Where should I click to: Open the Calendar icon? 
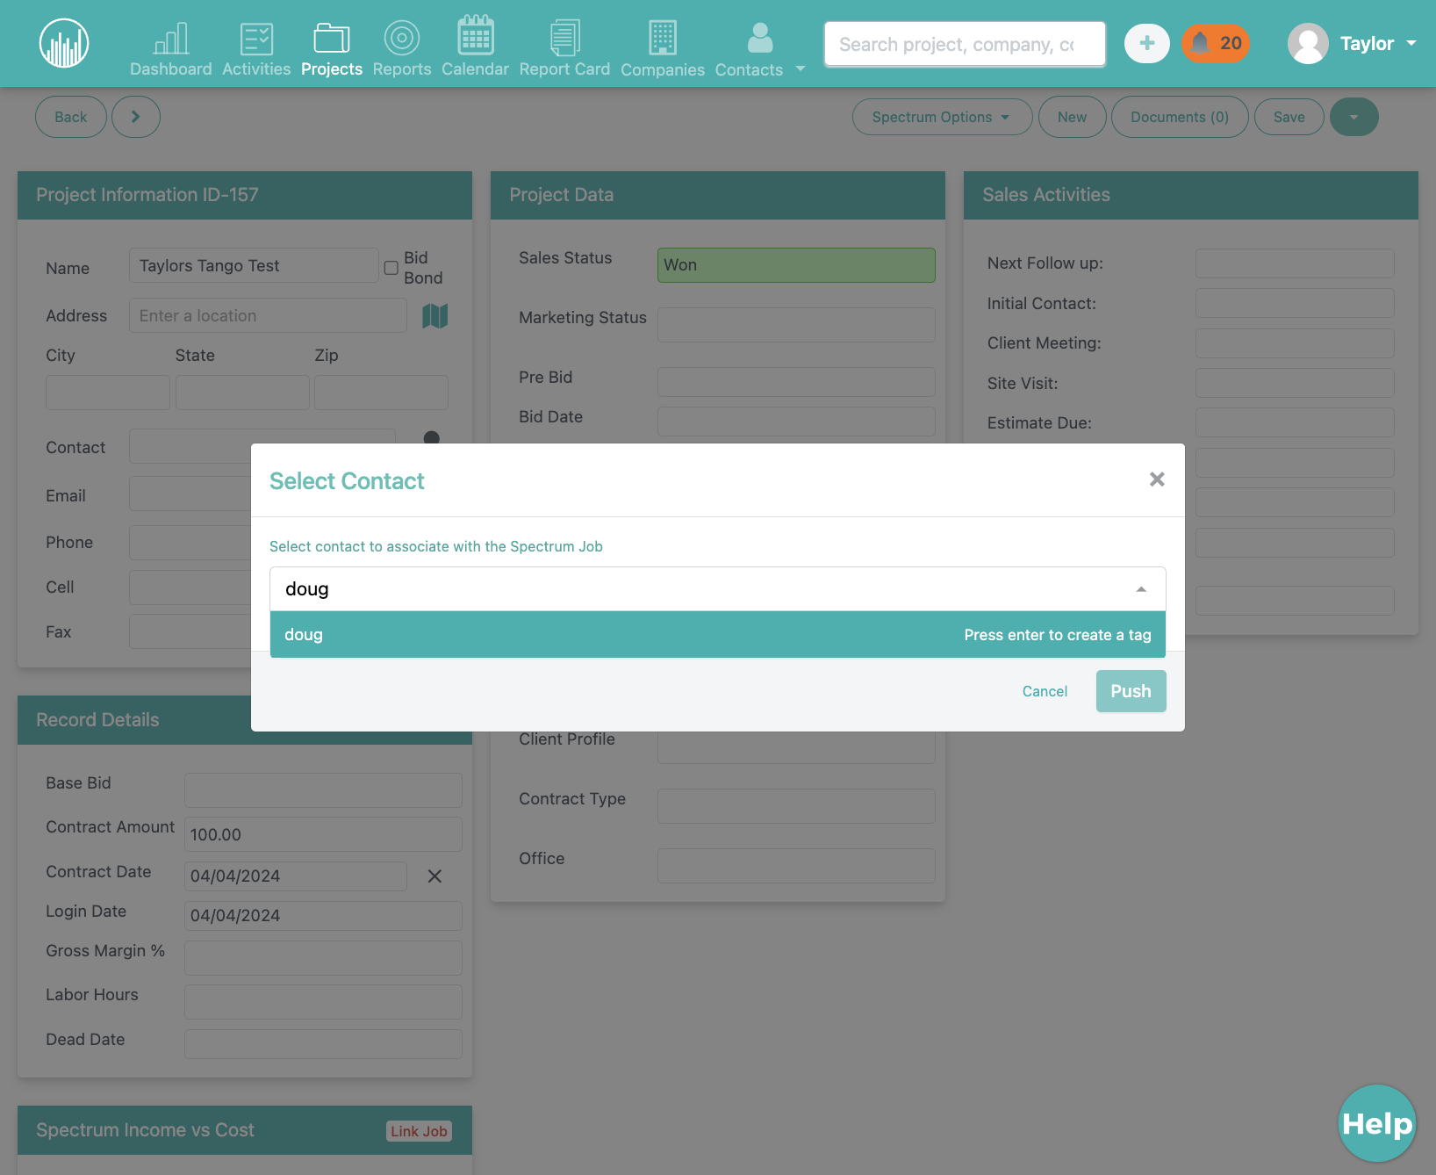pyautogui.click(x=475, y=36)
